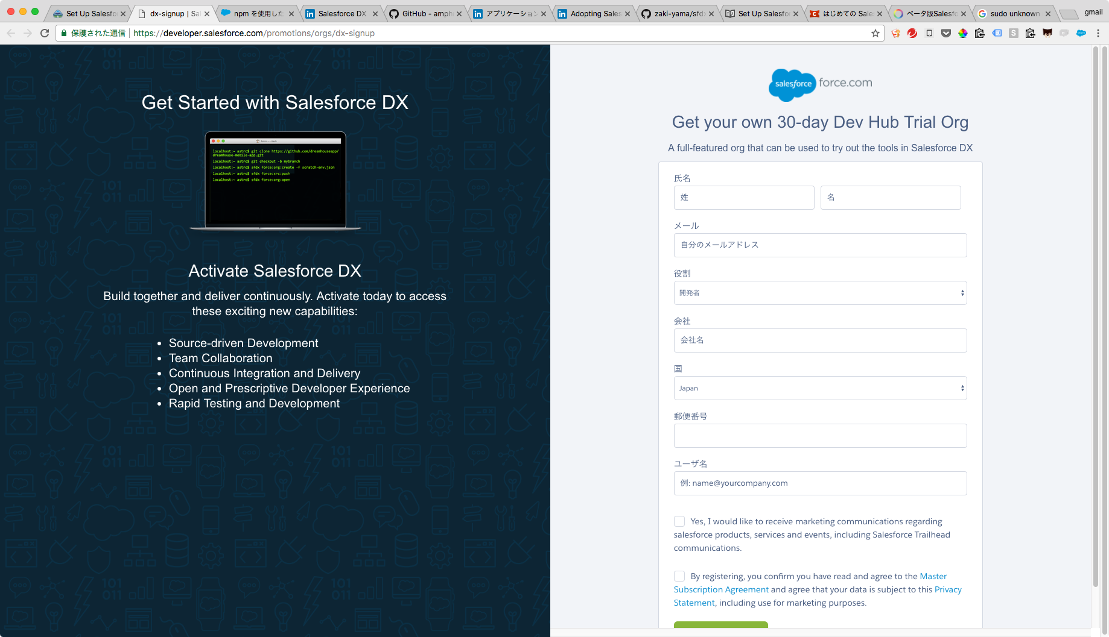Image resolution: width=1109 pixels, height=637 pixels.
Task: Click clipboard extension icon beside color wheel
Action: 980,33
